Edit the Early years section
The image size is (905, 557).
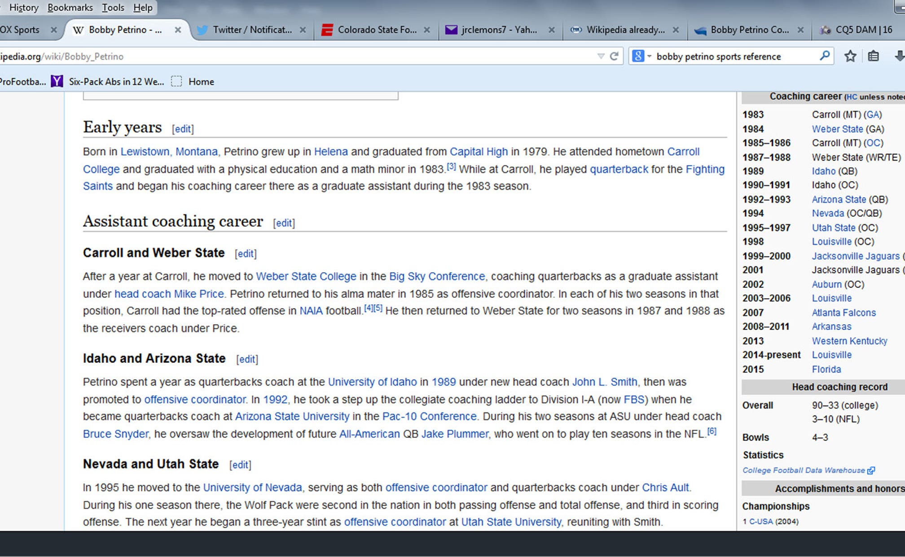click(183, 129)
